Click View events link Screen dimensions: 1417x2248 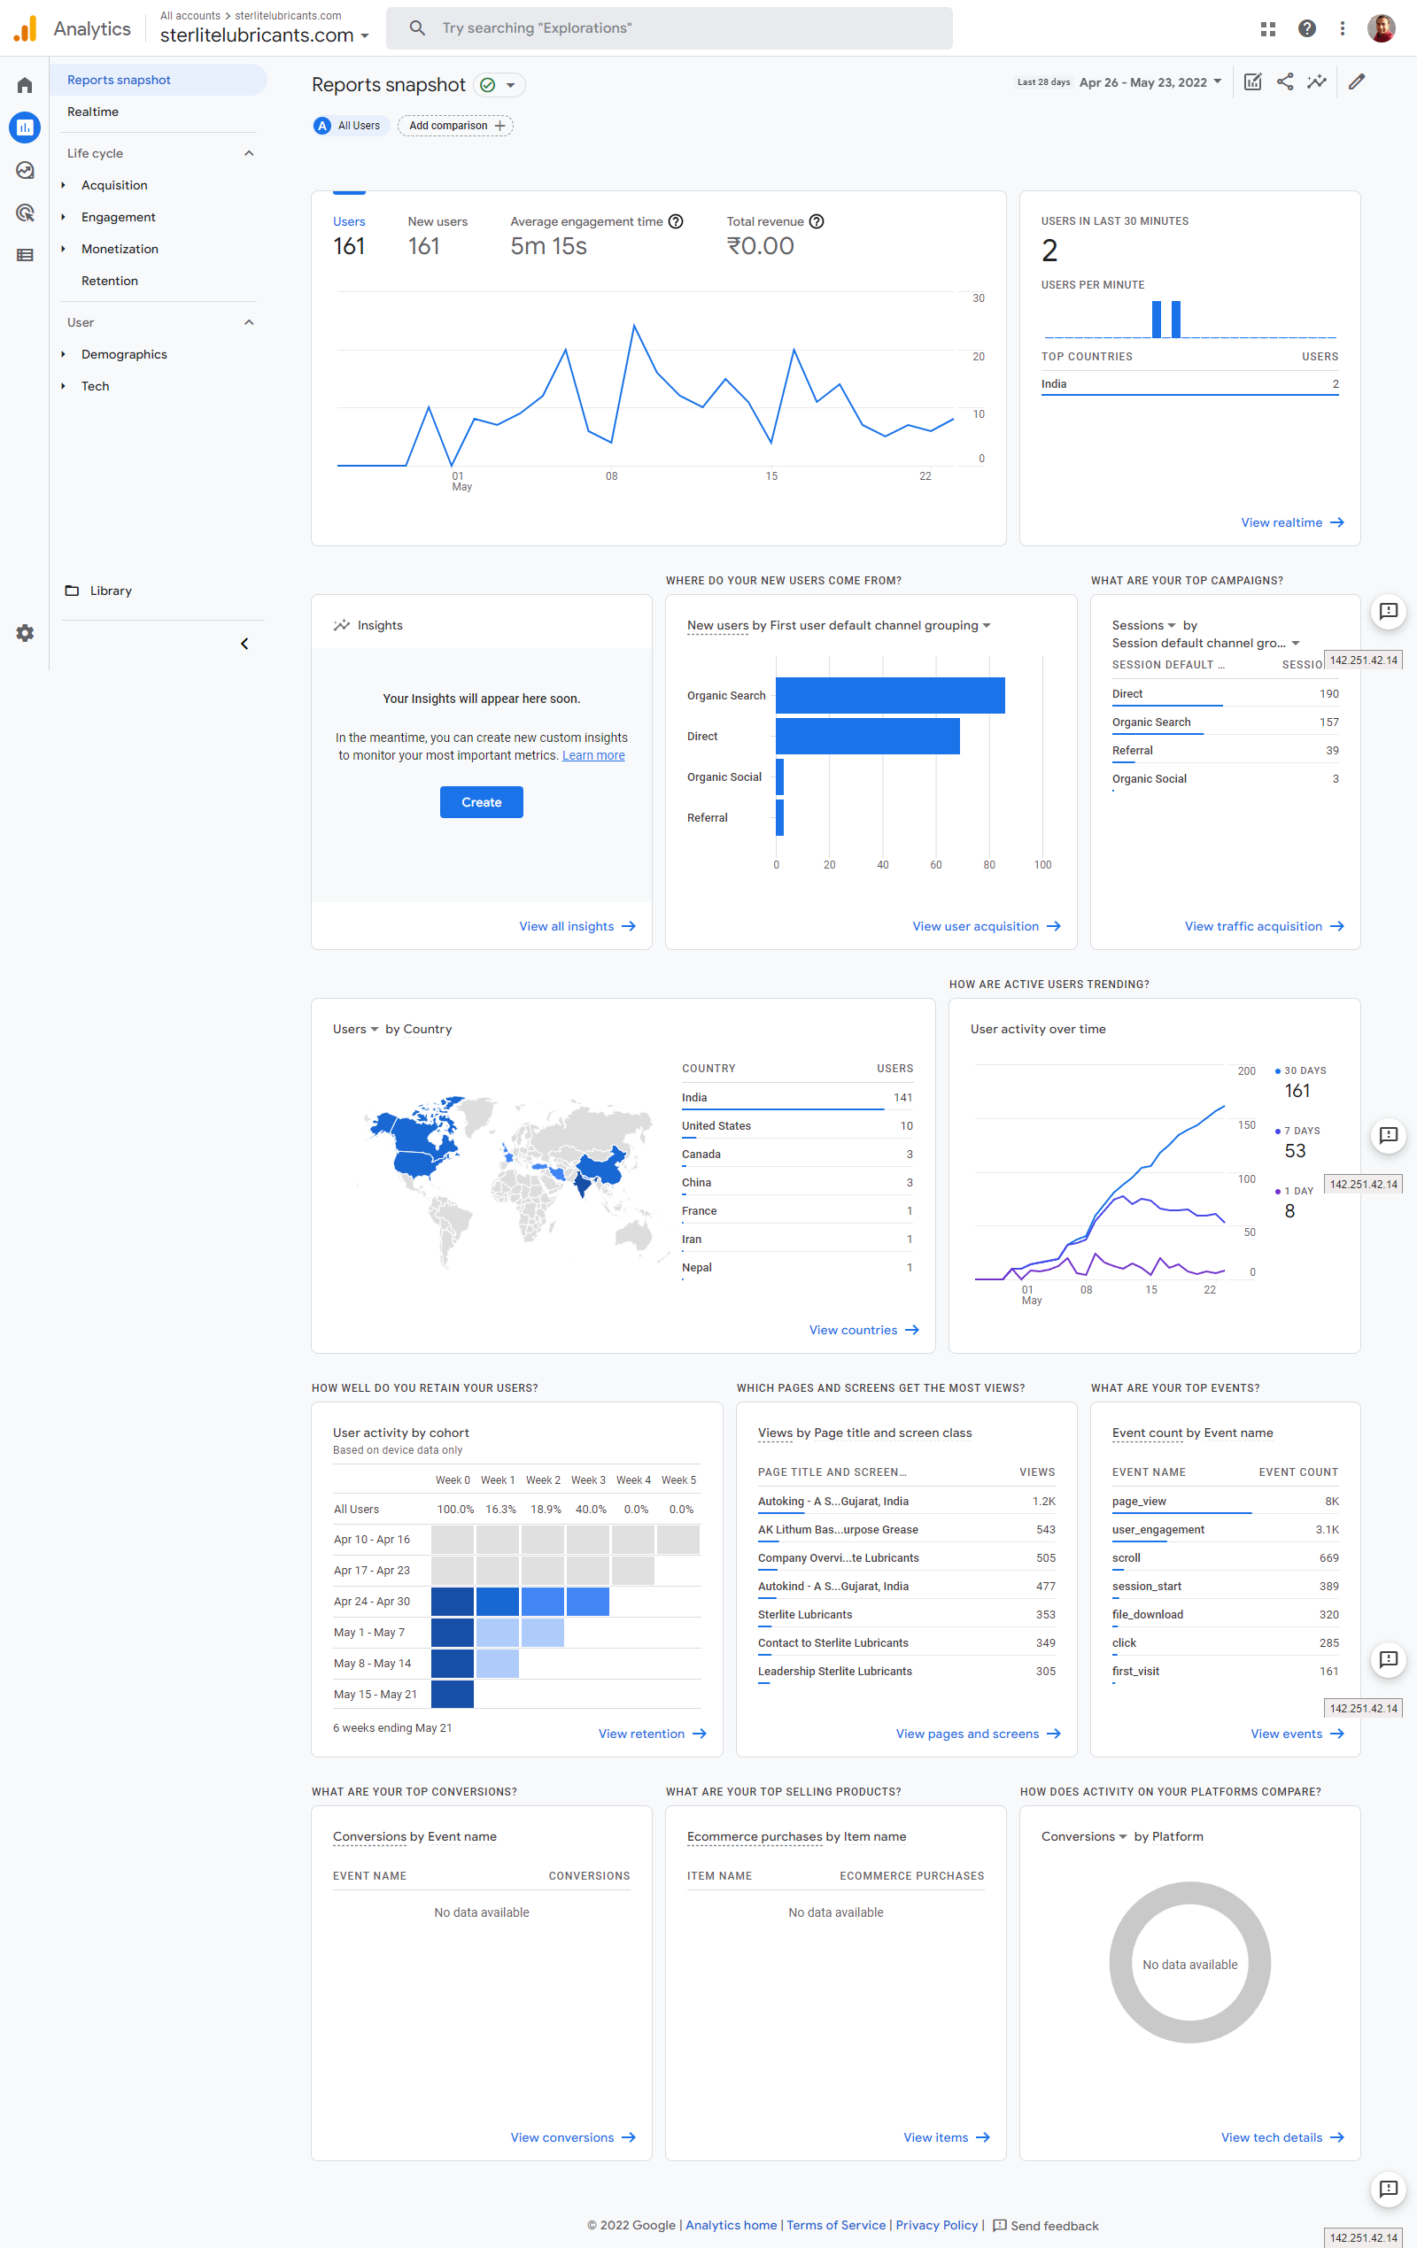click(x=1297, y=1734)
